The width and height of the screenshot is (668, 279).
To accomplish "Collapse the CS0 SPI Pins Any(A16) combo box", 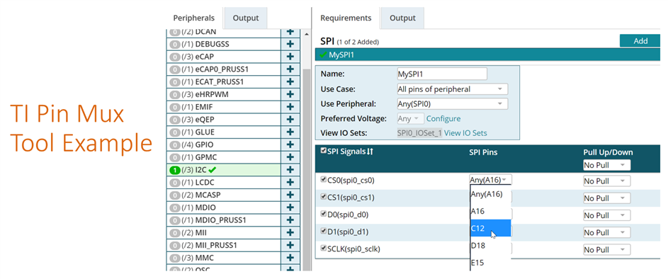I will click(x=490, y=180).
